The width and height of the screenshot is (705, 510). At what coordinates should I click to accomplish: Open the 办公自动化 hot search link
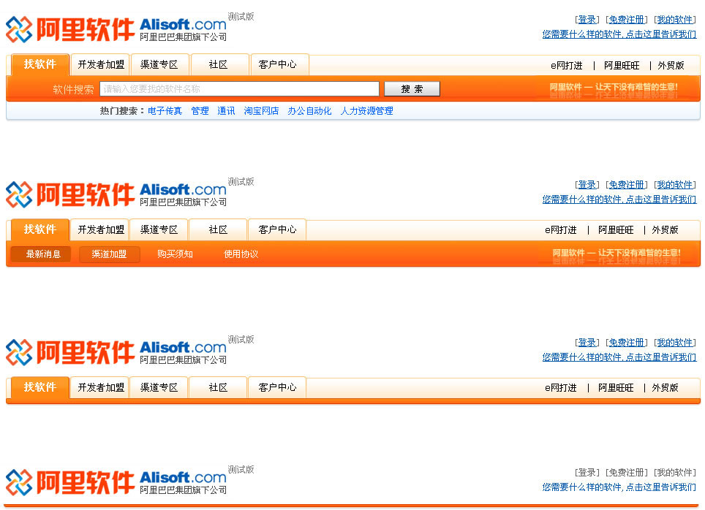click(x=309, y=111)
